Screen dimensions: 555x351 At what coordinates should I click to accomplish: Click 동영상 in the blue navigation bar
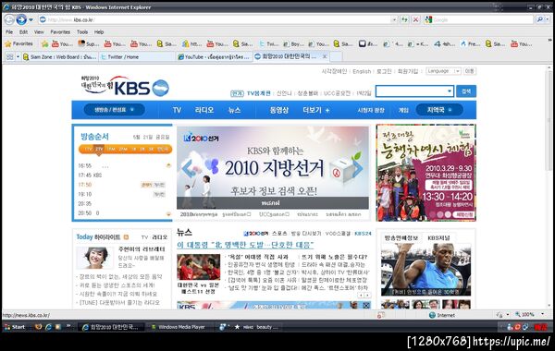tap(279, 110)
